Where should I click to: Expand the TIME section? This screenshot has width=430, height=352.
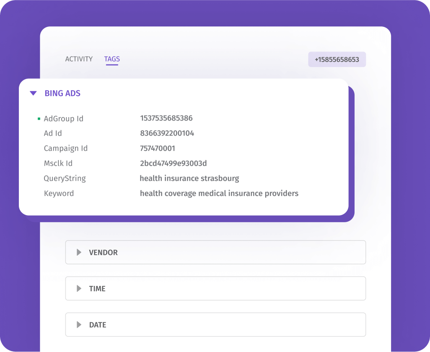tap(215, 288)
